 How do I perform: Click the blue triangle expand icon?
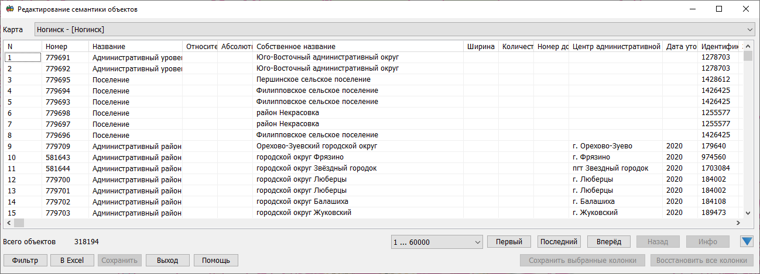[747, 241]
